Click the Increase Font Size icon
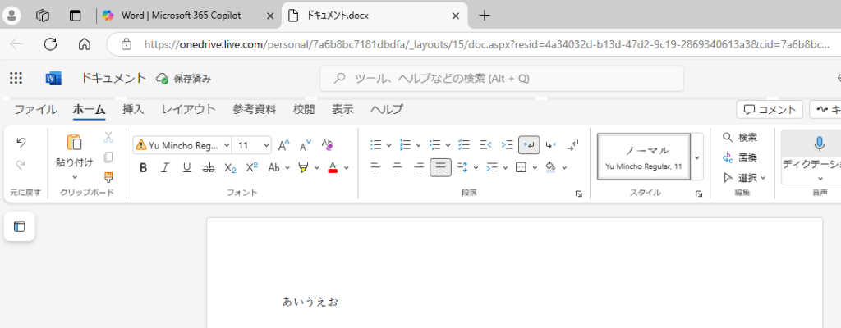 283,145
